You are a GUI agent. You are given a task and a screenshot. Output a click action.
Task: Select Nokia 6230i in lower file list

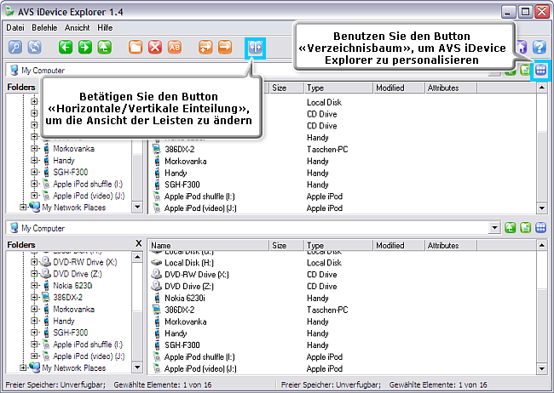coord(185,298)
